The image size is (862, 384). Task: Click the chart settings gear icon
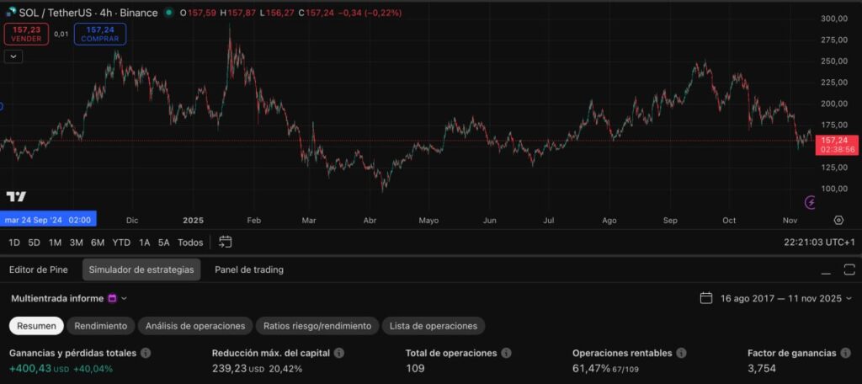click(x=838, y=220)
